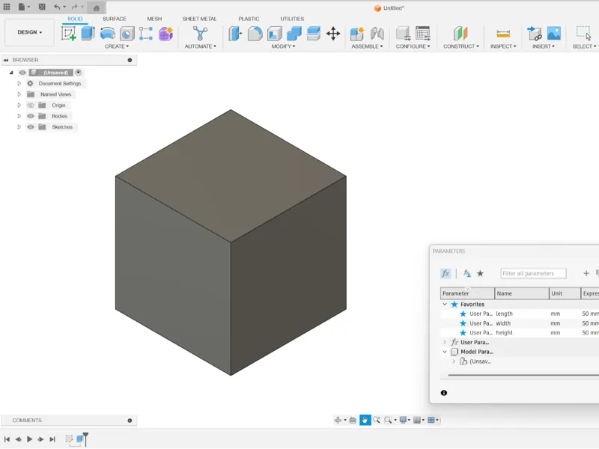
Task: Switch to the SURFACE tab
Action: tap(115, 19)
